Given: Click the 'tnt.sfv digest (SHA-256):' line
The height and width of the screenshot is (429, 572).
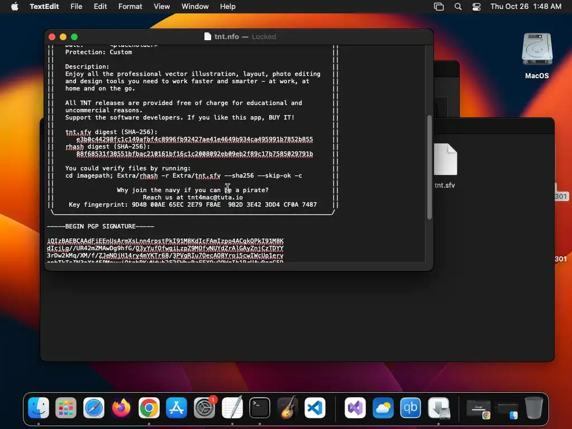Looking at the screenshot, I should (x=111, y=132).
